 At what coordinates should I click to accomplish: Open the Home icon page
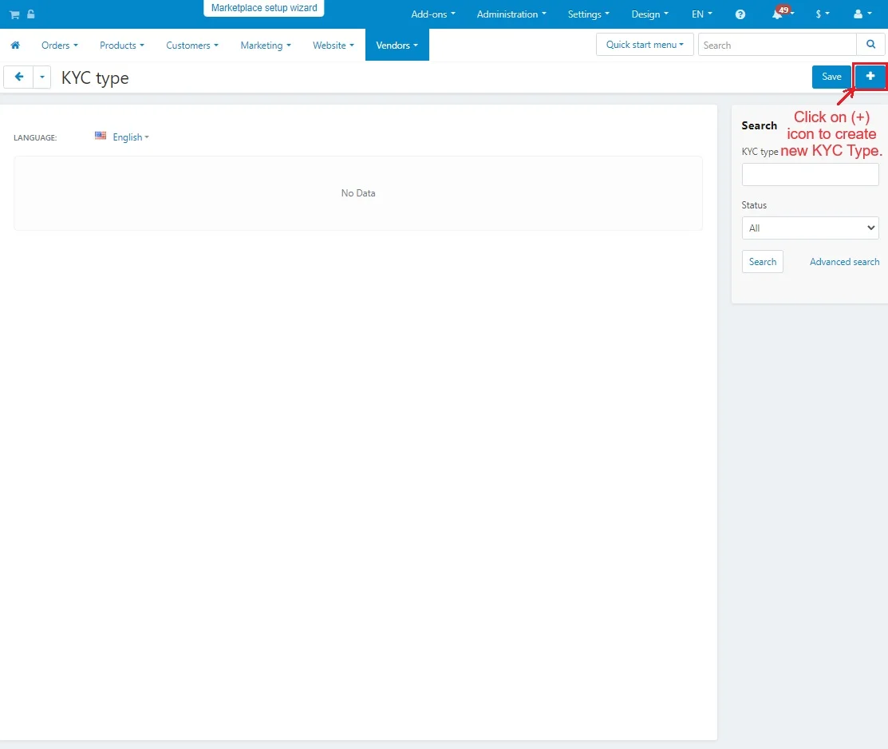pos(15,46)
